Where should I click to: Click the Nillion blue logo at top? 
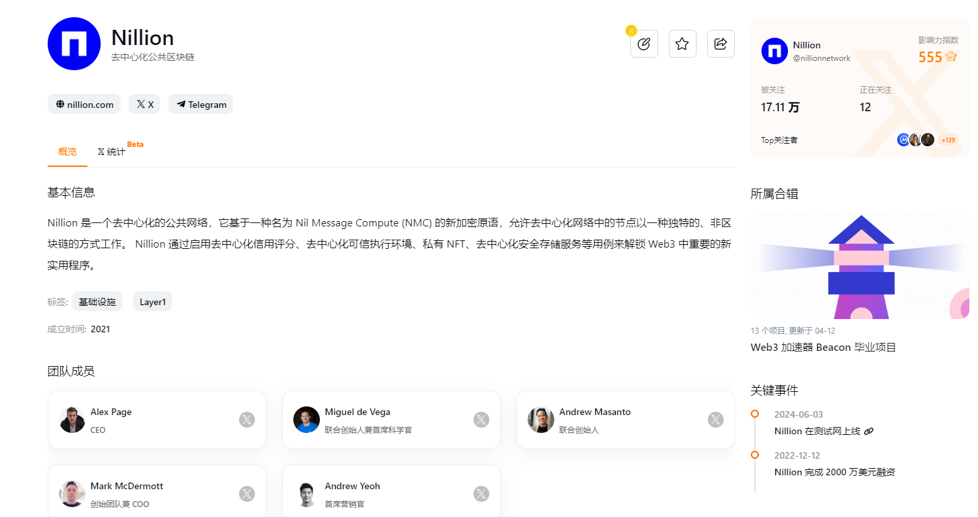click(74, 44)
